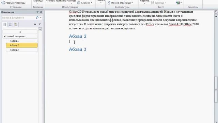218x123 pixels.
Task: Open the Фигуры shapes dropdown
Action: point(72,2)
